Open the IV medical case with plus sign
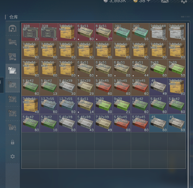Viewport: 193px width, 188px height. (12, 85)
